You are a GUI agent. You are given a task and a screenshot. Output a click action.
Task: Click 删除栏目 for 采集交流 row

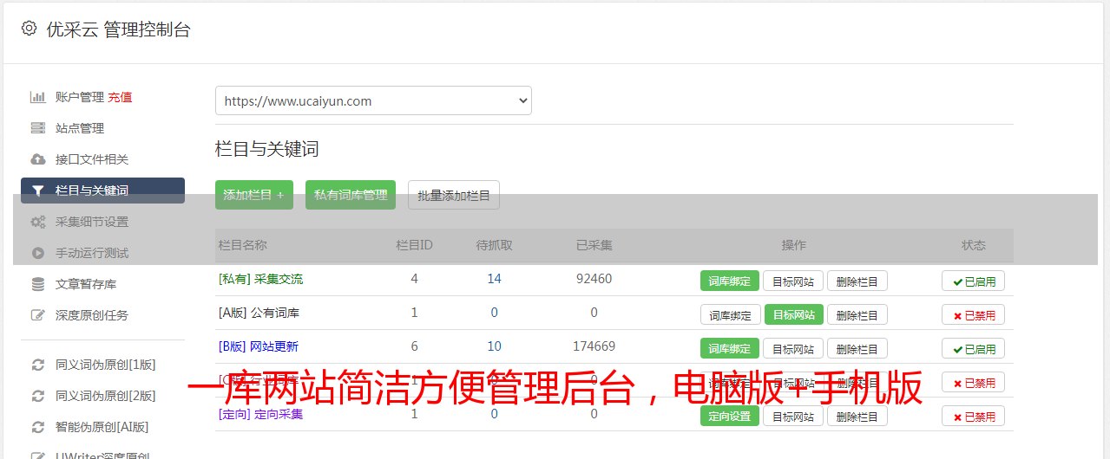click(x=857, y=281)
